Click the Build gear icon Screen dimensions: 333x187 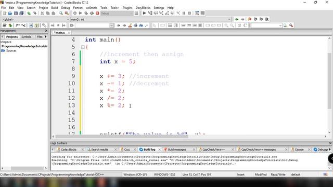click(75, 13)
